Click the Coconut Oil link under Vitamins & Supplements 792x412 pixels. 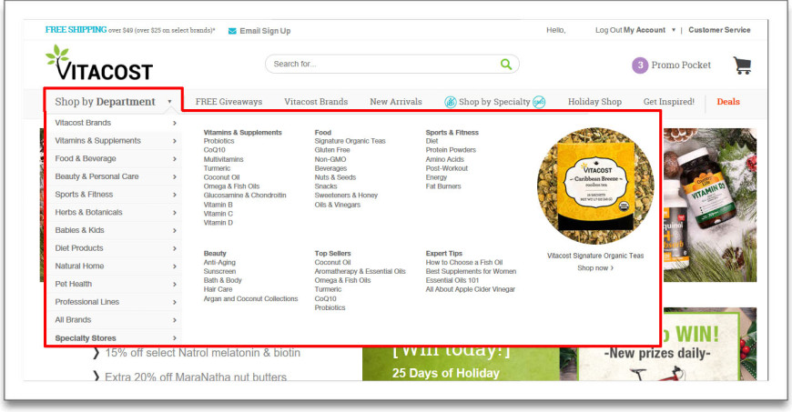pyautogui.click(x=221, y=177)
